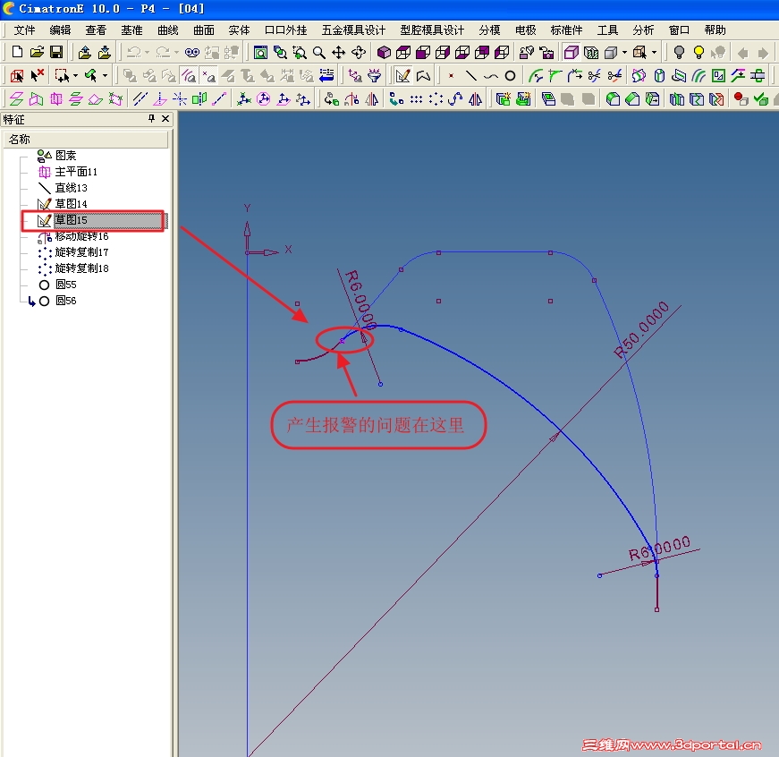This screenshot has height=757, width=779.
Task: Open the cube-with-cursor dropdown arrow
Action: click(x=654, y=52)
